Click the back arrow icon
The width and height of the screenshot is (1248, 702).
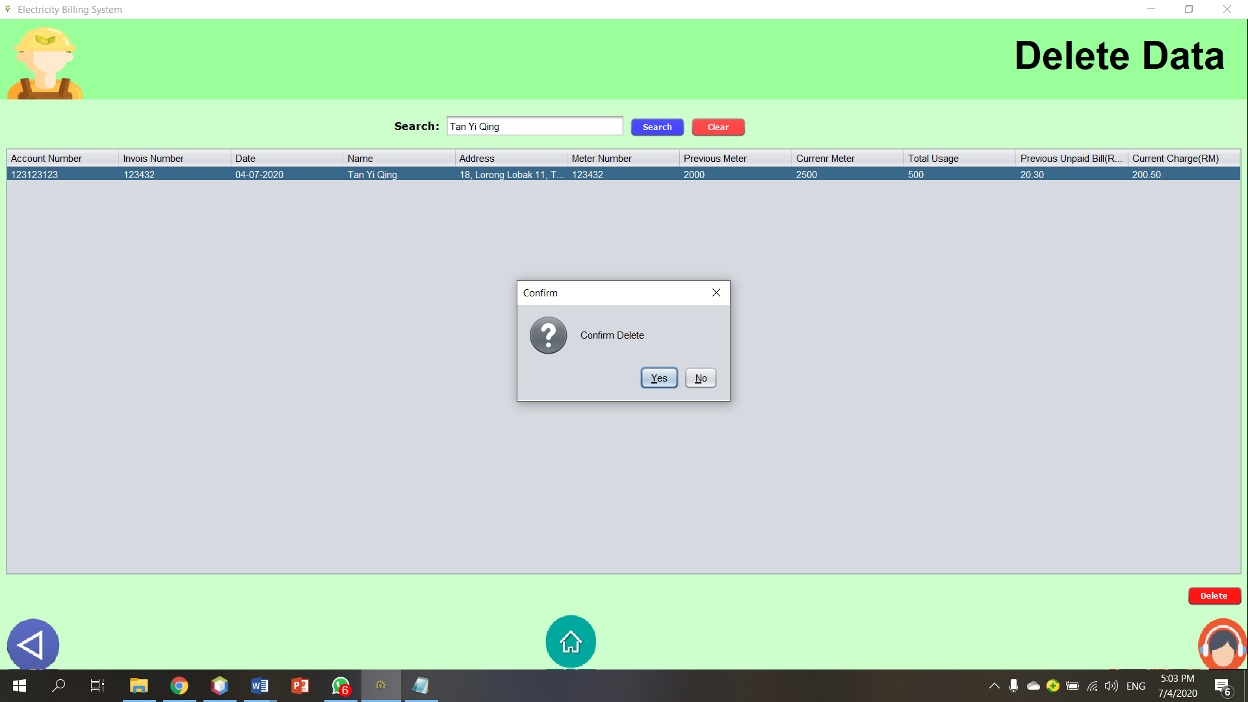32,644
